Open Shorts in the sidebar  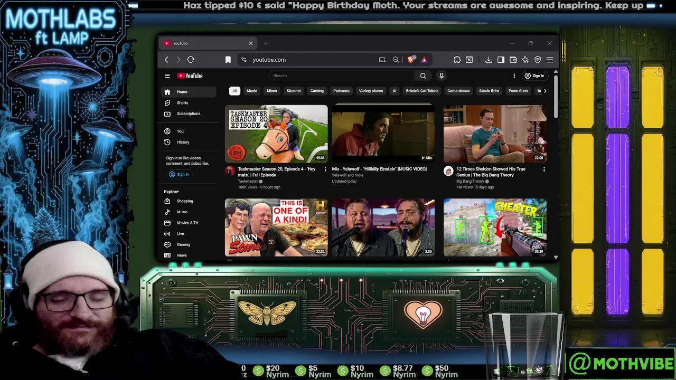[x=188, y=103]
